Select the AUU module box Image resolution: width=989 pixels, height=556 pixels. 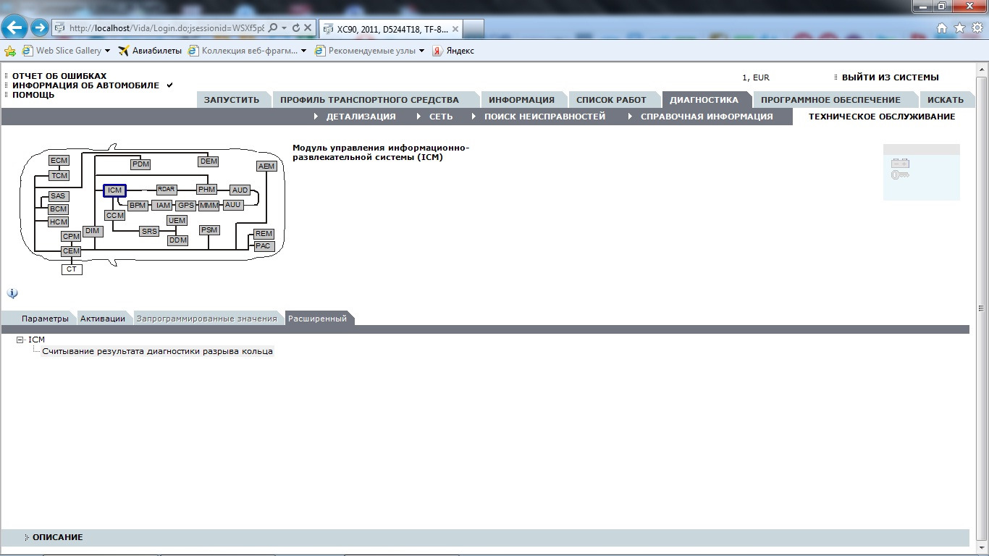232,205
